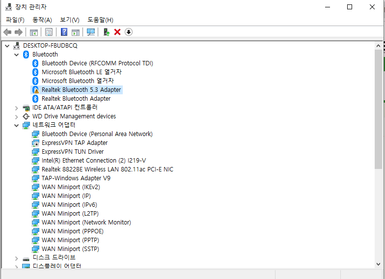Click the red X uninstall device icon
Viewport: 385px width, 279px height.
[x=117, y=32]
